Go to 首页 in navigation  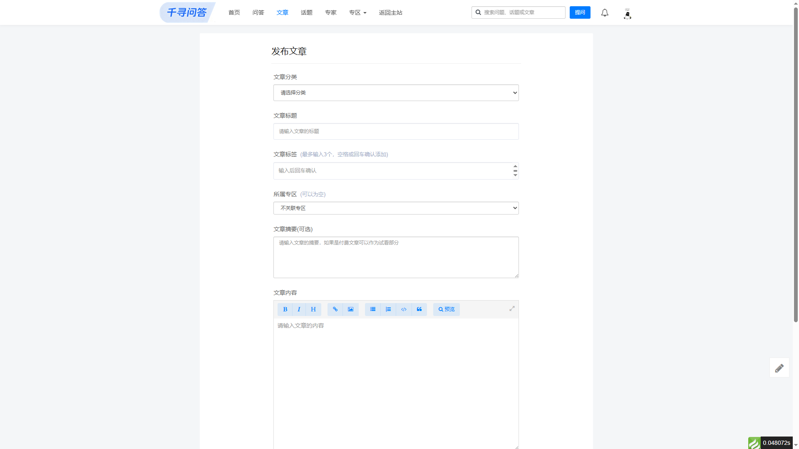tap(234, 12)
